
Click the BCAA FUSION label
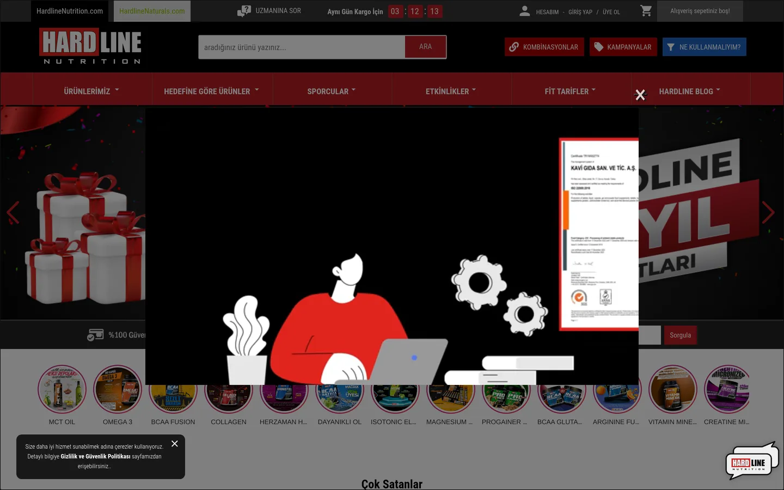coord(173,422)
